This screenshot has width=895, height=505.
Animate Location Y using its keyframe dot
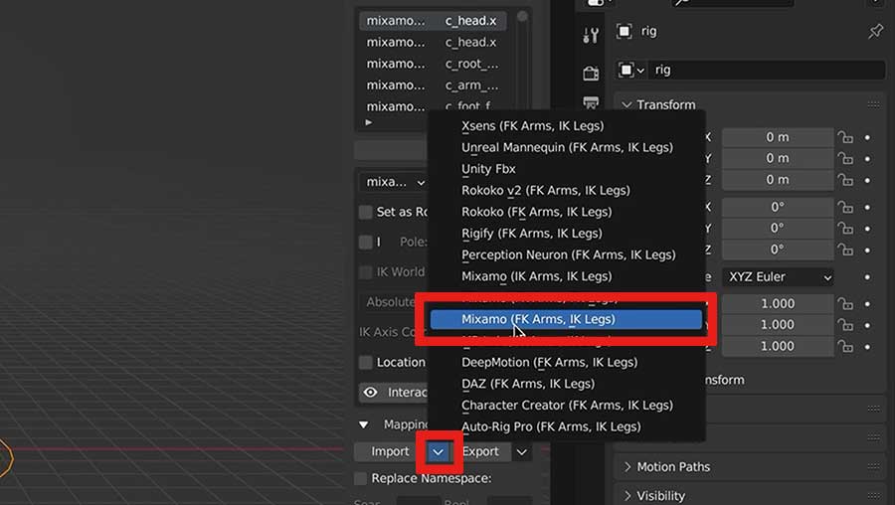pos(867,159)
